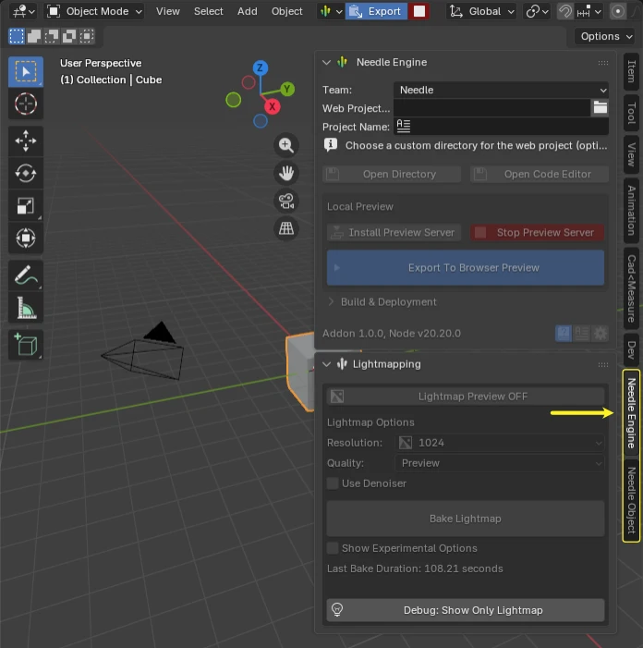
Task: Select the Transform tool
Action: [x=26, y=238]
